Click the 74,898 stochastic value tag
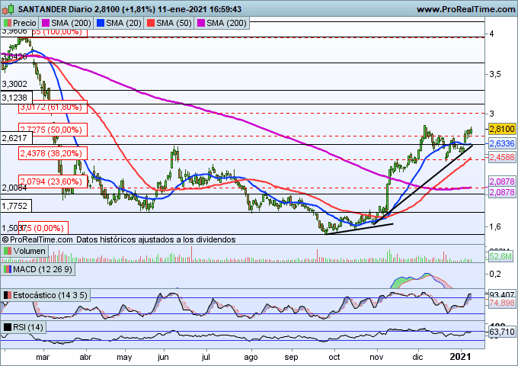The width and height of the screenshot is (518, 366). pyautogui.click(x=502, y=303)
